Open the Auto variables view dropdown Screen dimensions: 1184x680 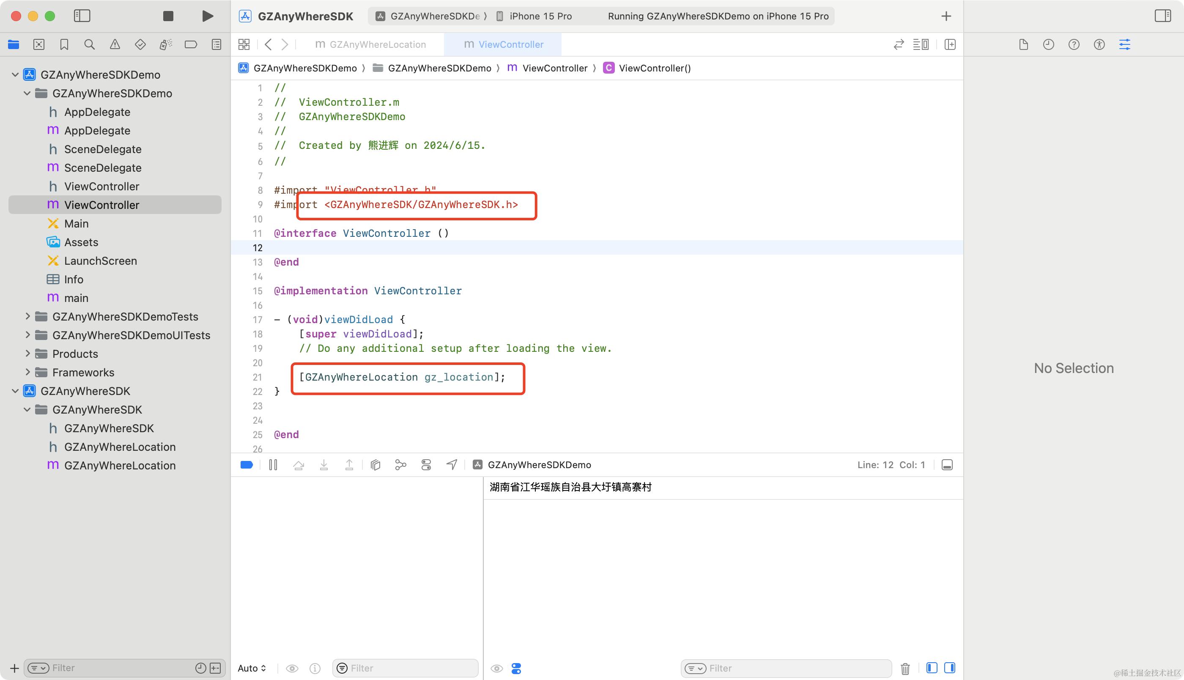click(x=252, y=668)
